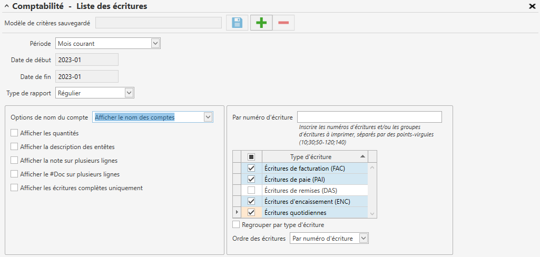
Task: Click the up arrow of the type list scrollbar
Action: click(x=372, y=167)
